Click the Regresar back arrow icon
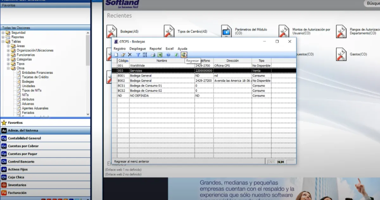Viewport: 380px width, 200px height. point(184,55)
